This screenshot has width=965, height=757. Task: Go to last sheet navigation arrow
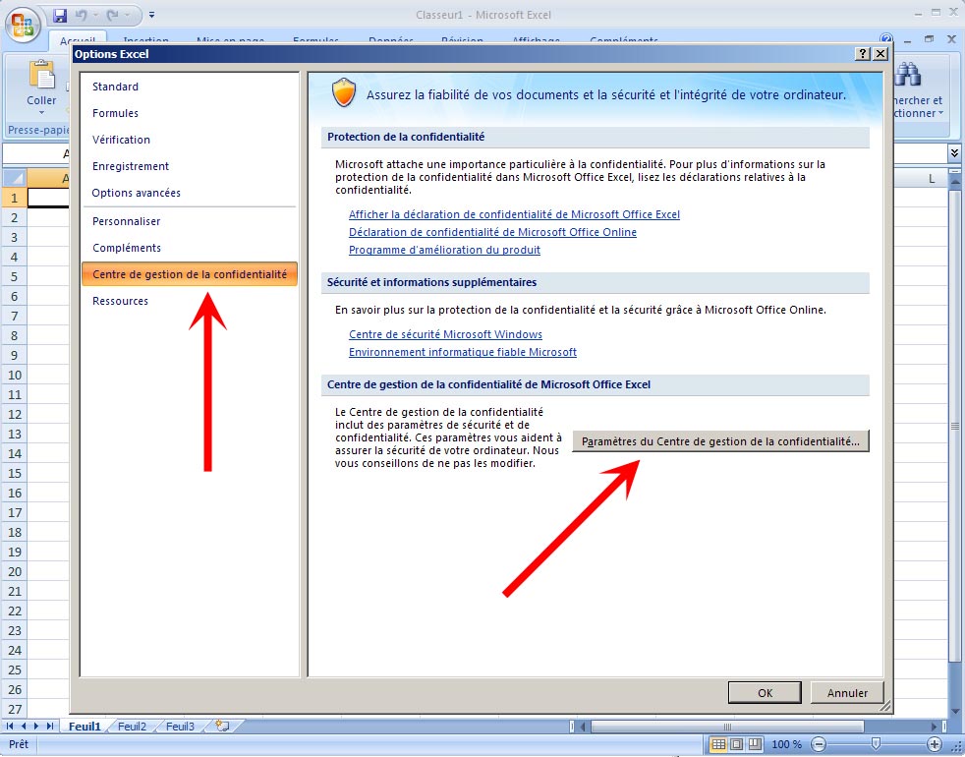point(50,727)
